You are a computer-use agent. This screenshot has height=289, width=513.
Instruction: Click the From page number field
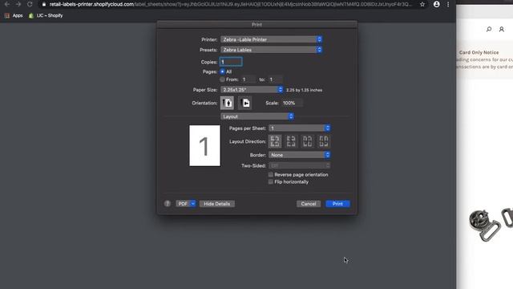pyautogui.click(x=248, y=79)
